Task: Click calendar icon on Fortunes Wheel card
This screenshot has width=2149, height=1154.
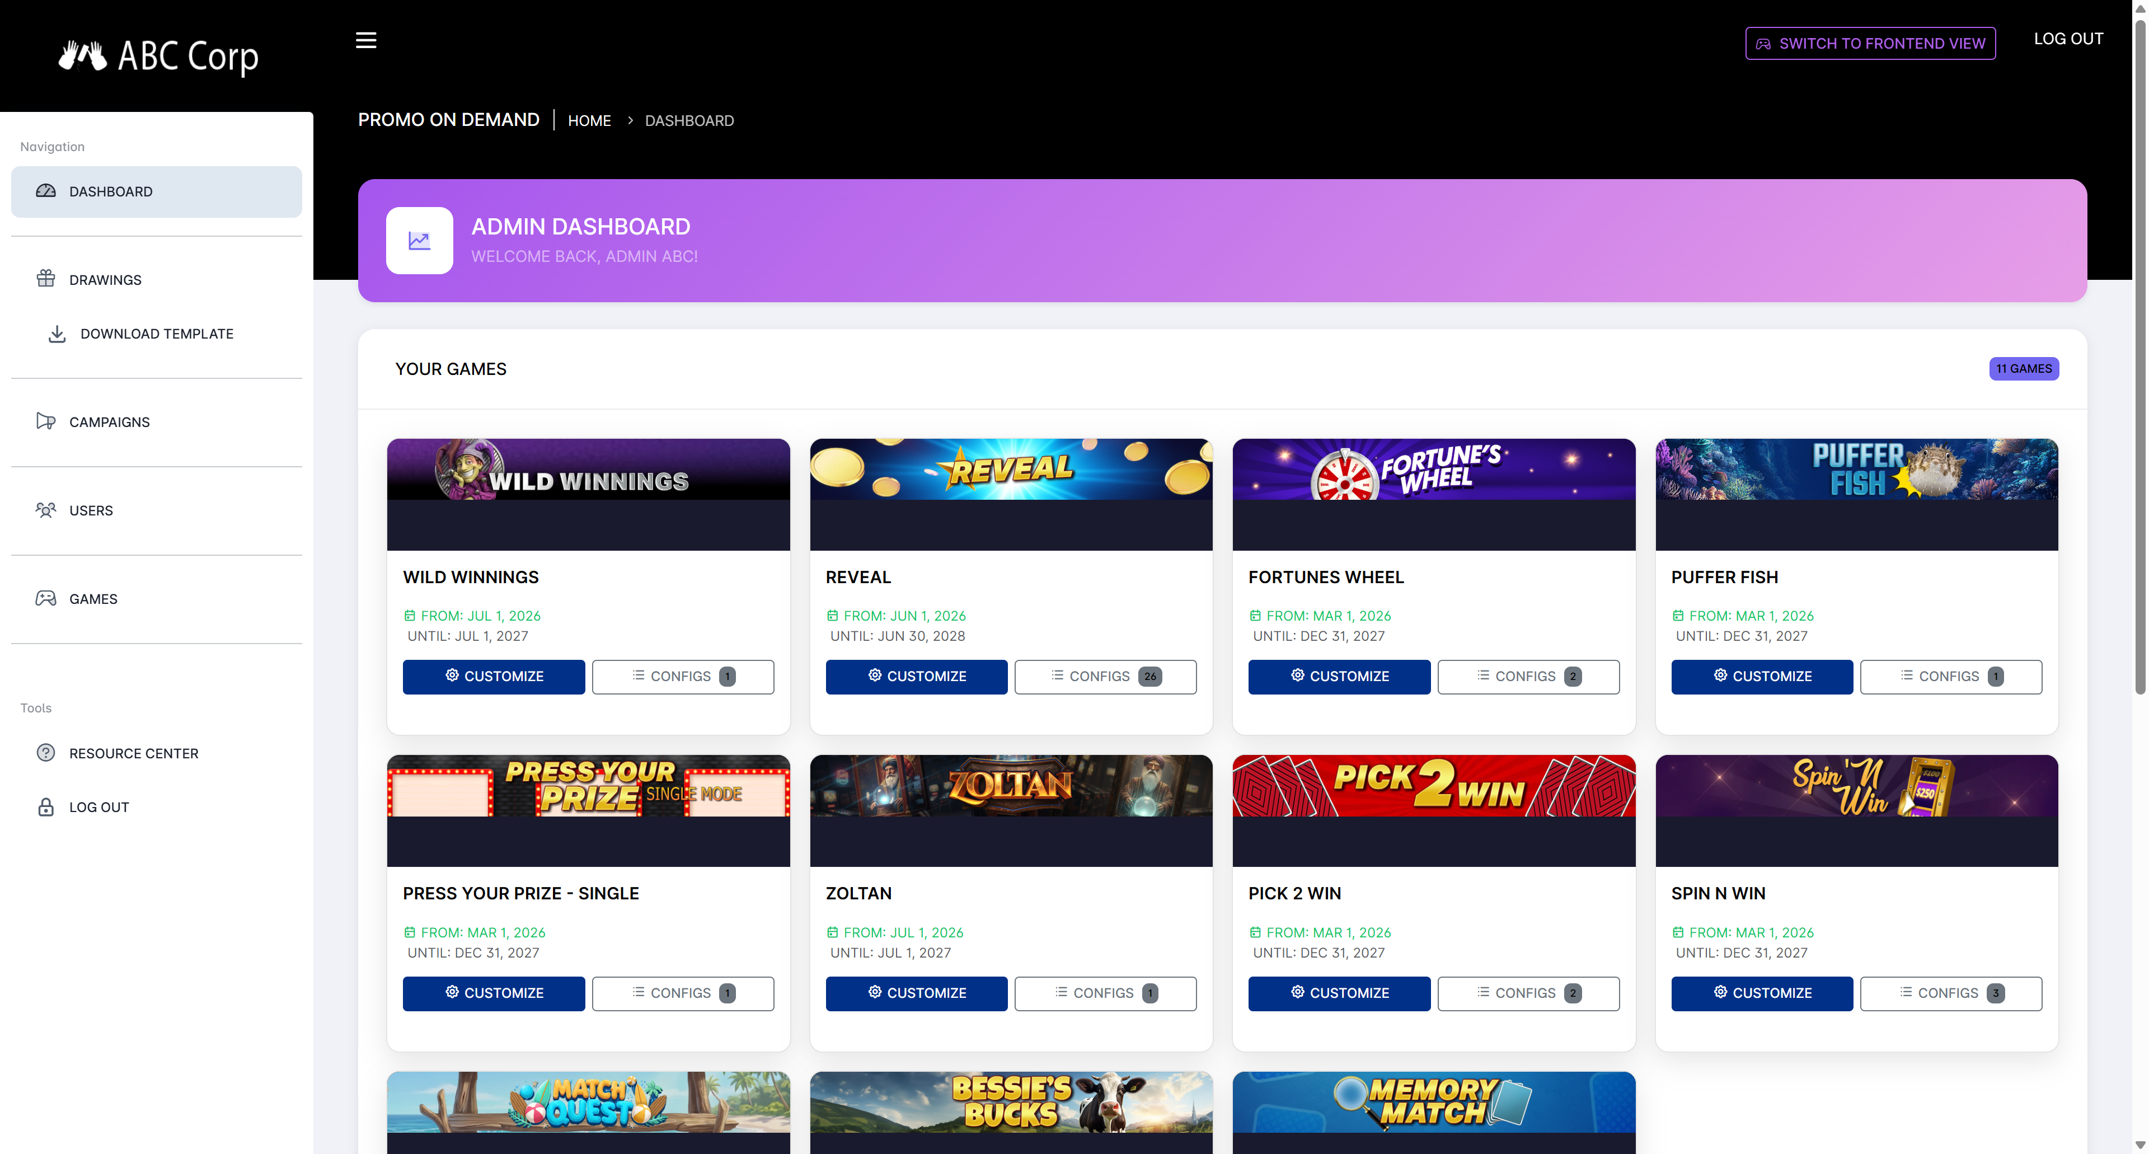Action: click(x=1255, y=616)
